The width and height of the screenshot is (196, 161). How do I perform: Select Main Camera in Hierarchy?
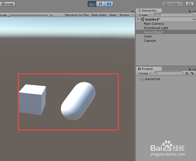[x=166, y=24]
